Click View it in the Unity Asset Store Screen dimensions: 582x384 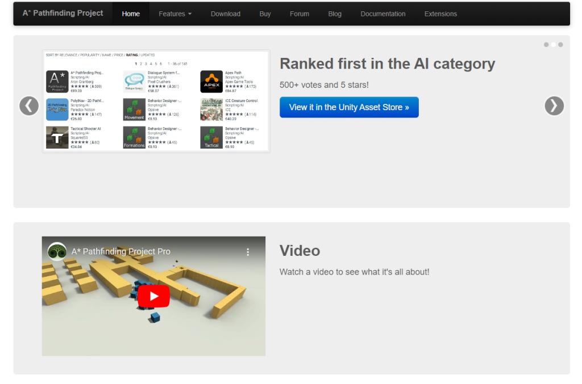coord(349,107)
